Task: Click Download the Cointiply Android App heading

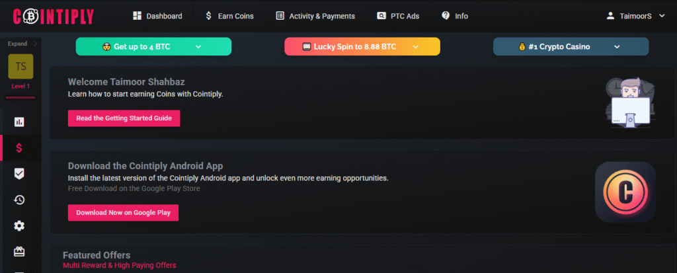Action: [x=145, y=166]
